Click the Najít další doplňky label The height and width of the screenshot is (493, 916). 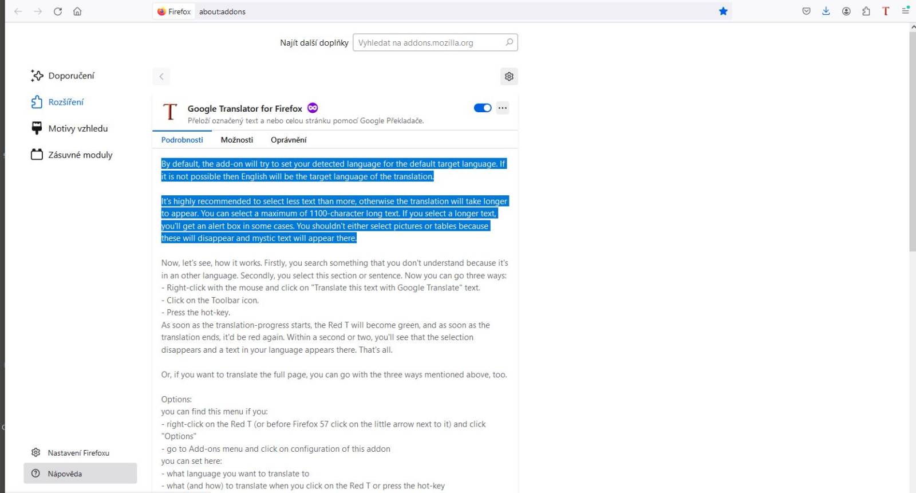tap(314, 42)
